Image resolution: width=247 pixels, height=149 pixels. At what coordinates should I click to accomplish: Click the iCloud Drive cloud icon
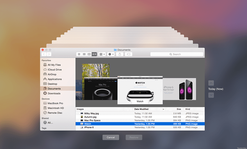coord(45,69)
